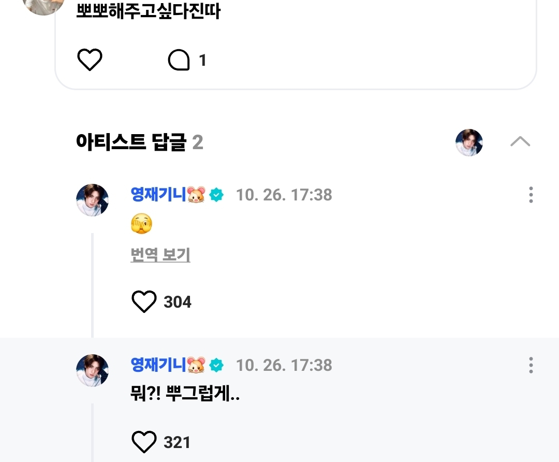Tap the verified badge on the emoji reply
The height and width of the screenshot is (462, 559).
216,195
